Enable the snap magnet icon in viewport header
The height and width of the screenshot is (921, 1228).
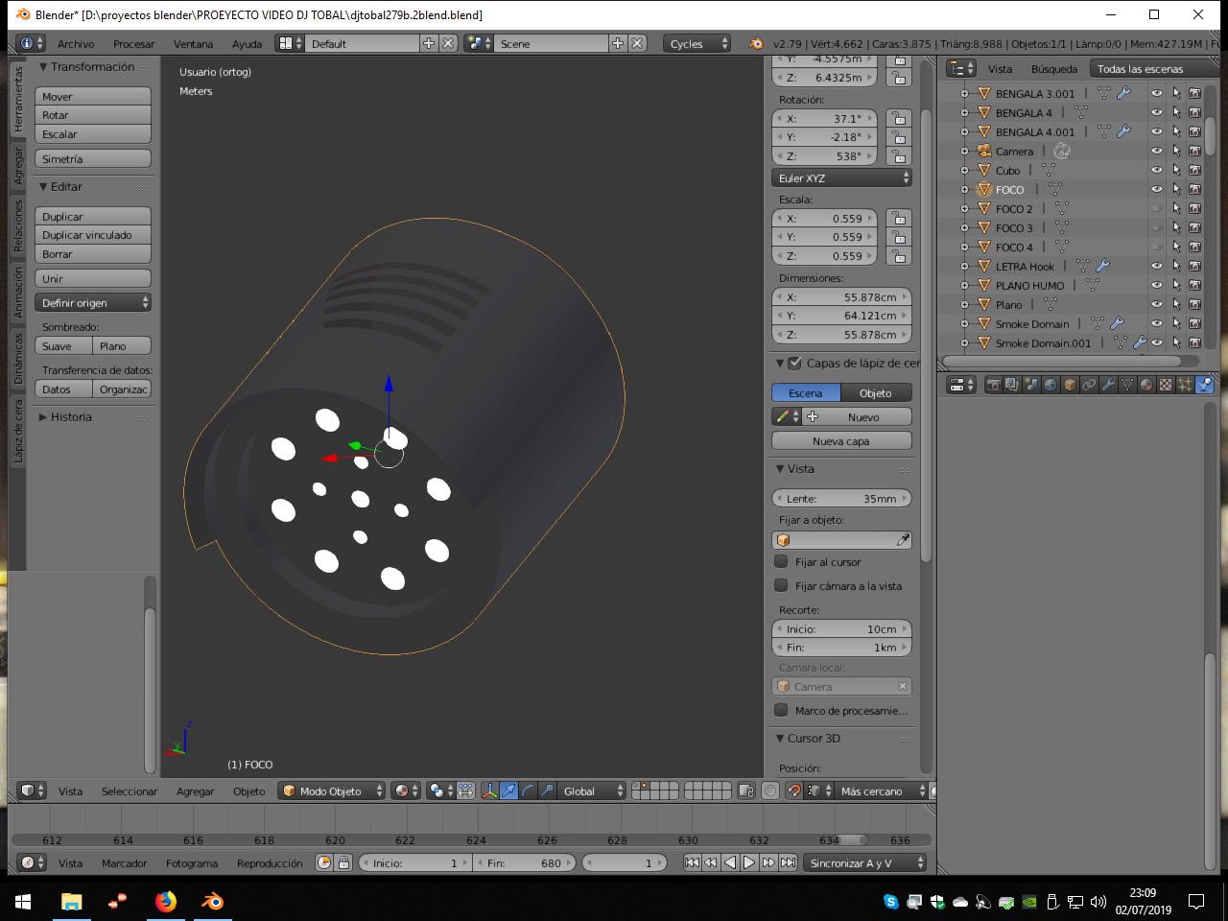(x=793, y=791)
